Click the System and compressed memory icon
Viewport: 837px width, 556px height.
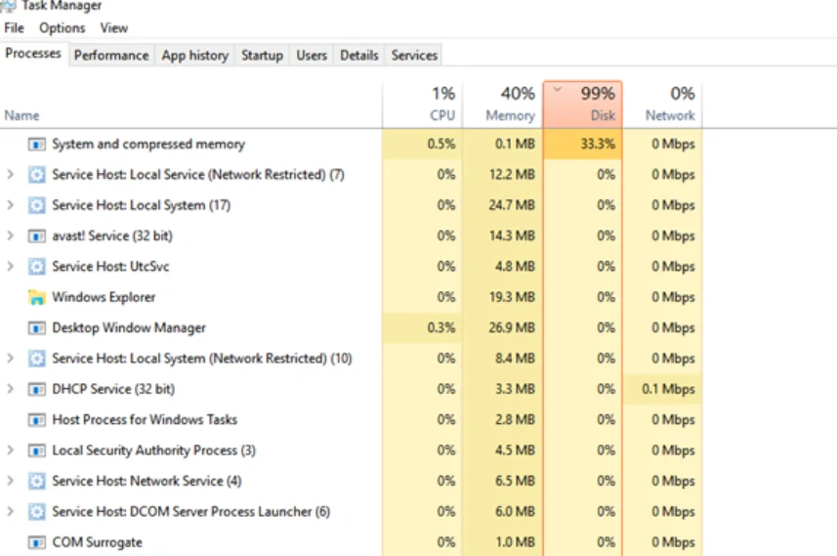36,144
